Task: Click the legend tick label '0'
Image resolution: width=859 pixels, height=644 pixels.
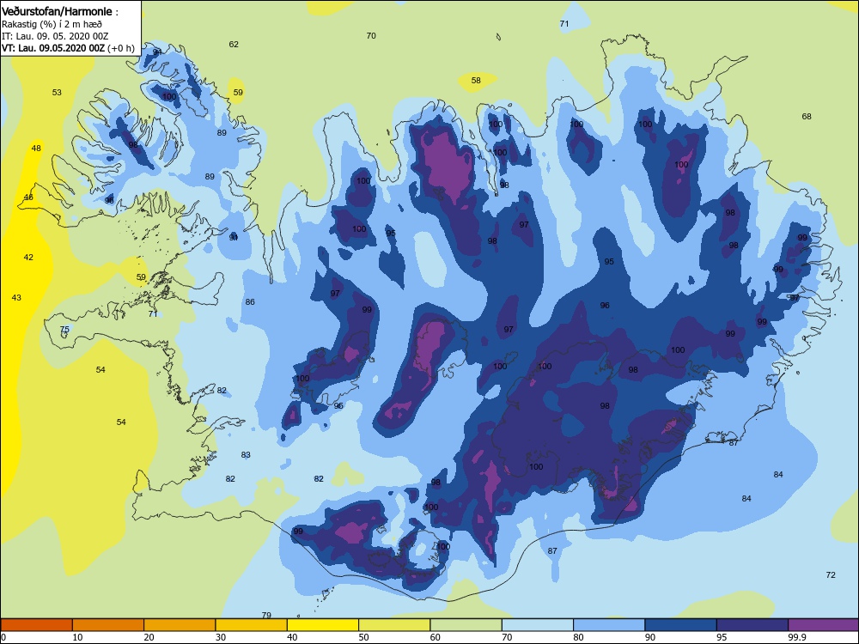Action: point(3,637)
